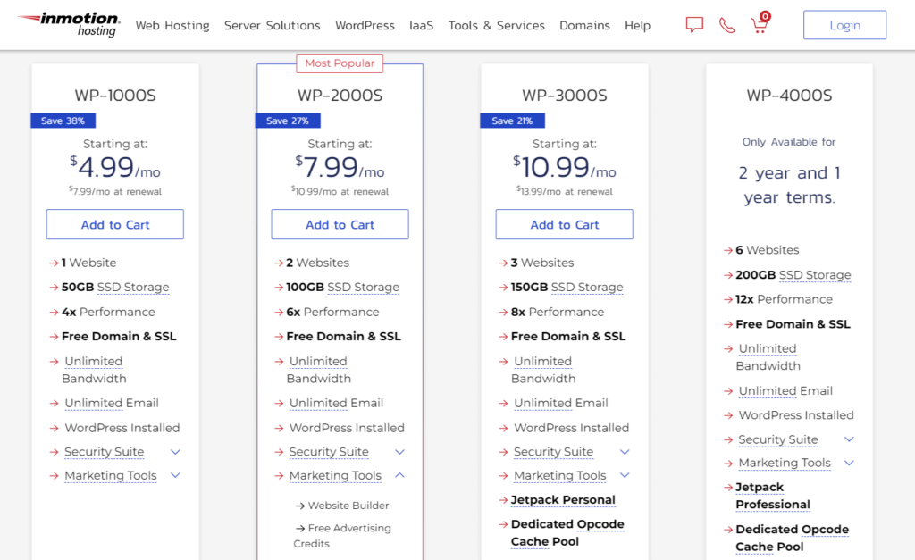915x560 pixels.
Task: Click Unlimited Bandwidth in WP-2000S
Action: pos(318,370)
